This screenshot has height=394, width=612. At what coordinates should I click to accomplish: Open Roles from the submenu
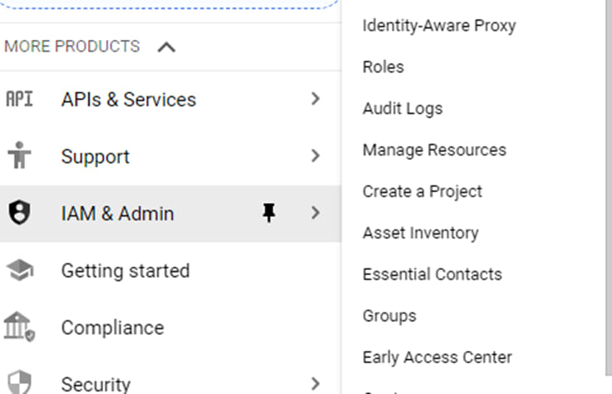(383, 66)
